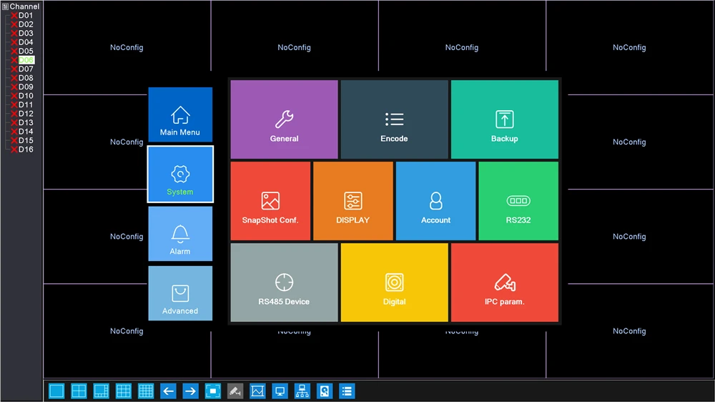Select channel D15 in tree
The height and width of the screenshot is (402, 715).
26,140
